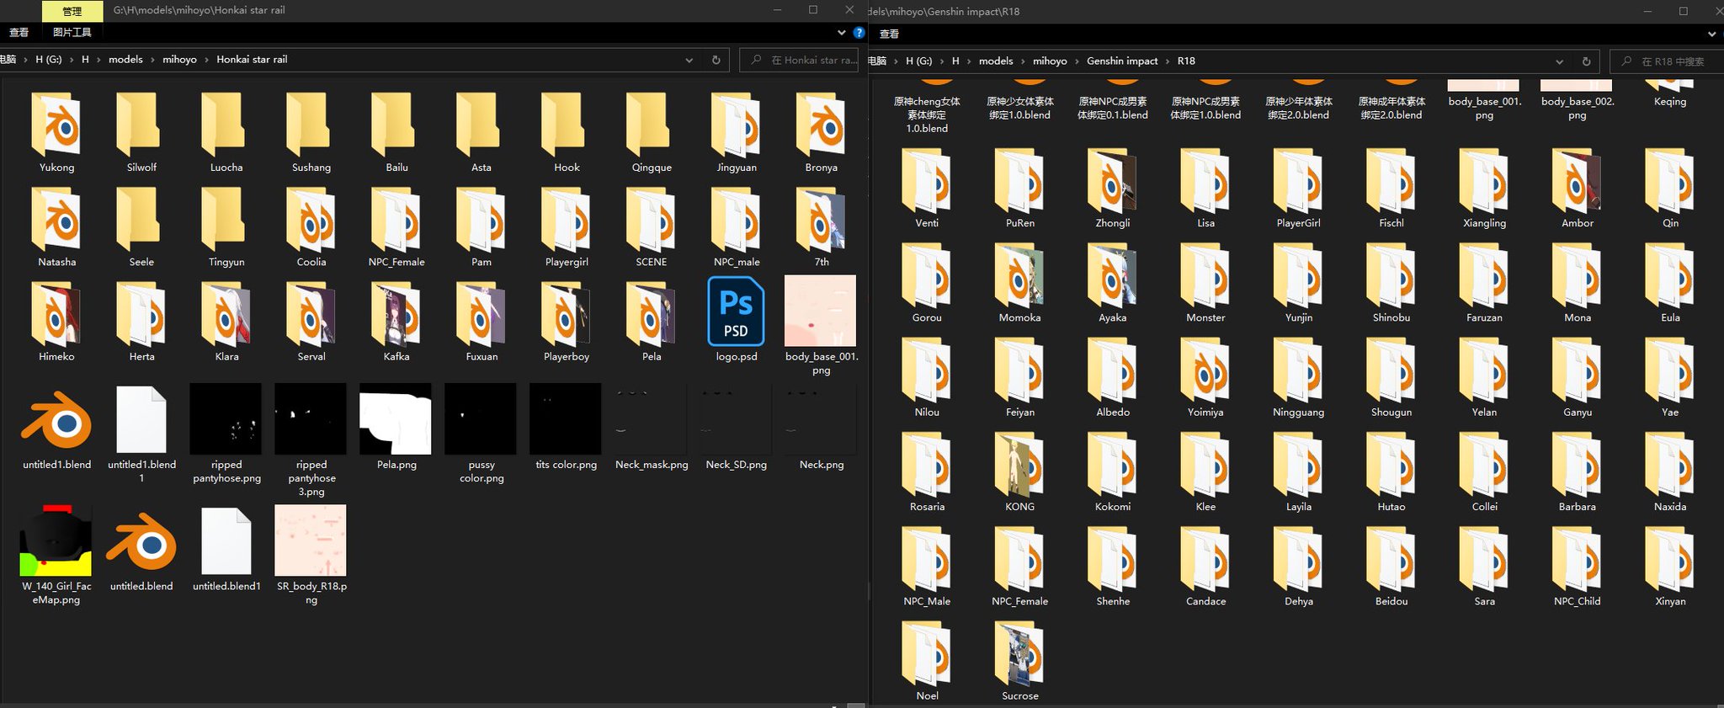Focus the R18 search box
Image resolution: width=1724 pixels, height=708 pixels.
pyautogui.click(x=1666, y=61)
